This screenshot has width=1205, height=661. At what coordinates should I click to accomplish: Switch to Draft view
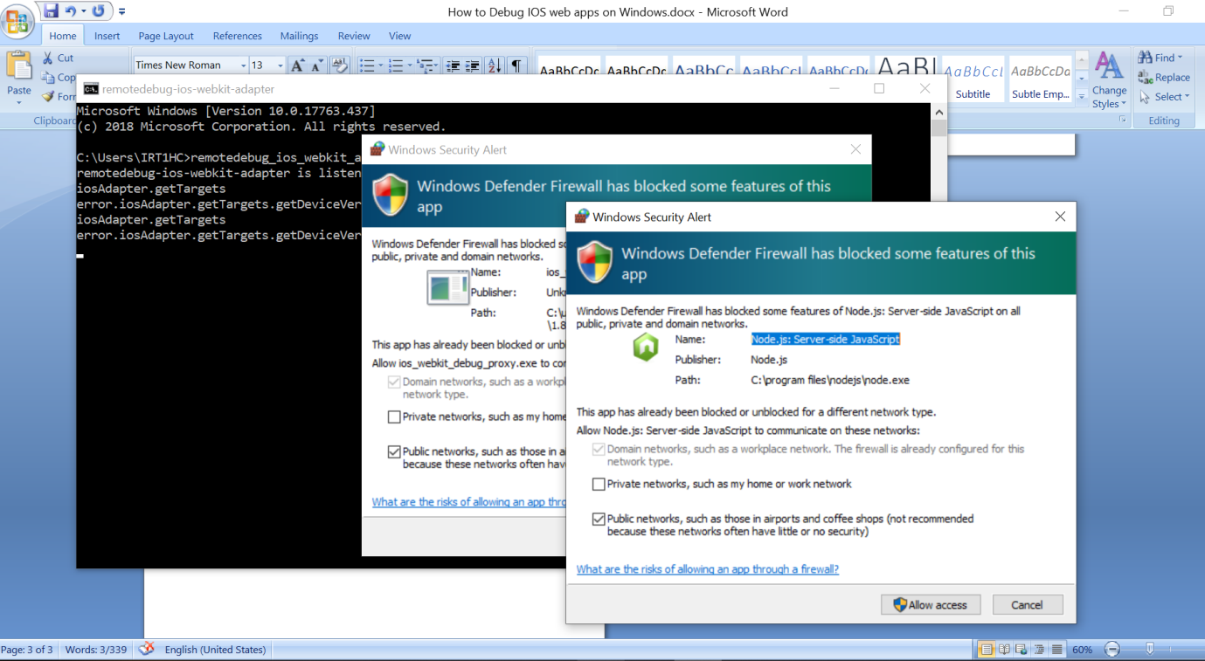click(1057, 650)
